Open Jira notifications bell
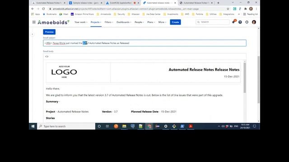 pyautogui.click(x=233, y=22)
